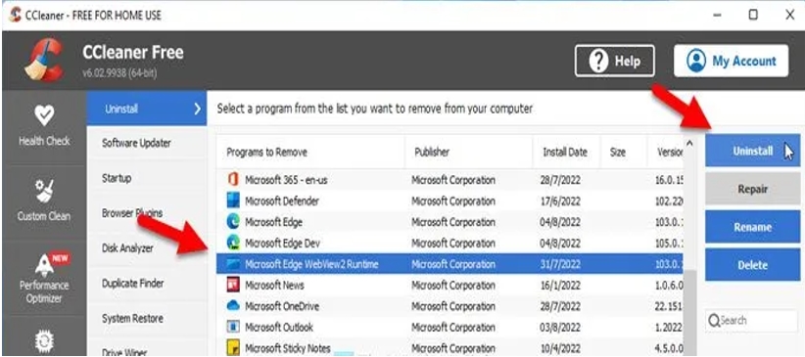Screen dimensions: 805x357
Task: Click the Microsoft Defender icon
Action: point(233,201)
